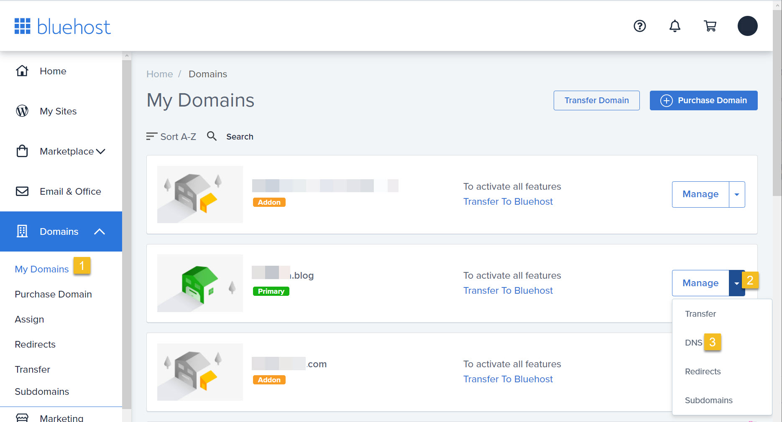This screenshot has height=422, width=782.
Task: Open My Domains in the sidebar
Action: pos(42,269)
